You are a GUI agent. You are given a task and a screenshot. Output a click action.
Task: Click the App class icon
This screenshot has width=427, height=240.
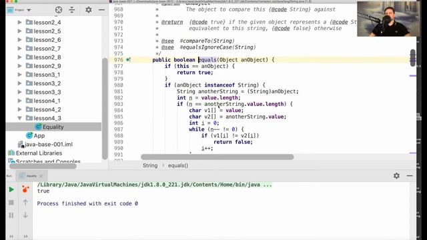point(29,135)
